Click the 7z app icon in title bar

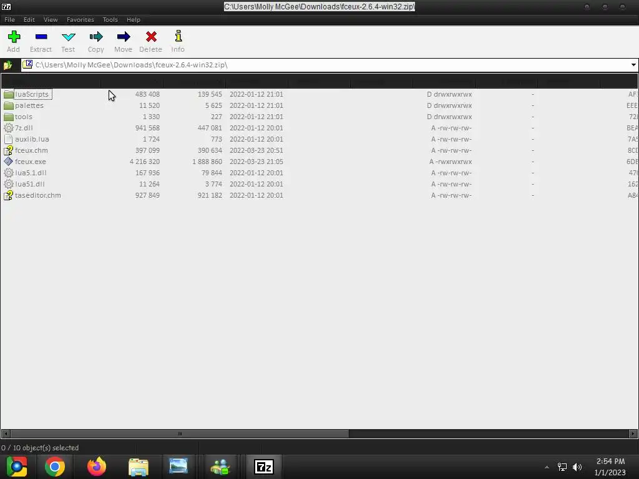pos(6,6)
